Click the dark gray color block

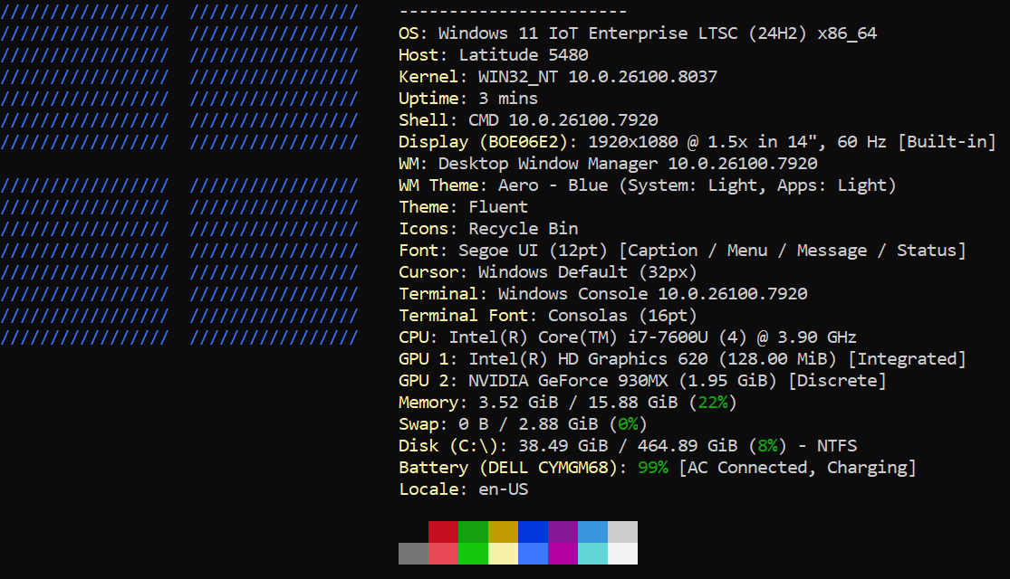click(414, 554)
